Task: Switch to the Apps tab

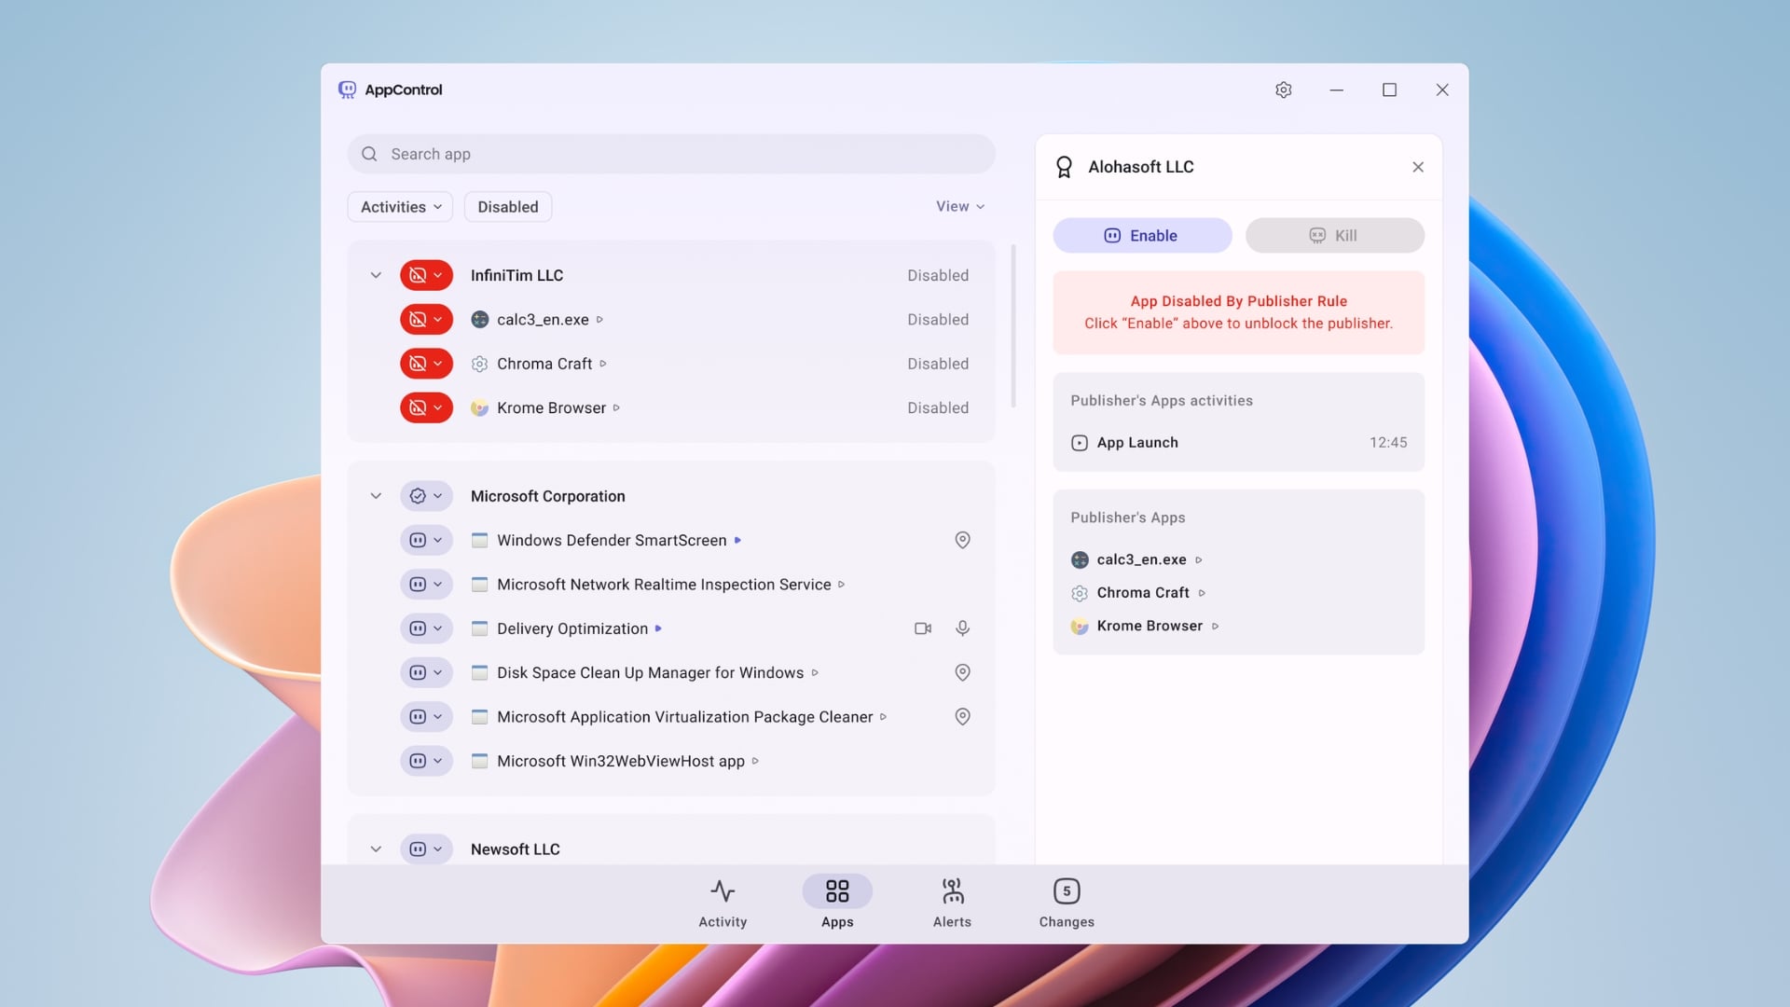Action: (x=837, y=904)
